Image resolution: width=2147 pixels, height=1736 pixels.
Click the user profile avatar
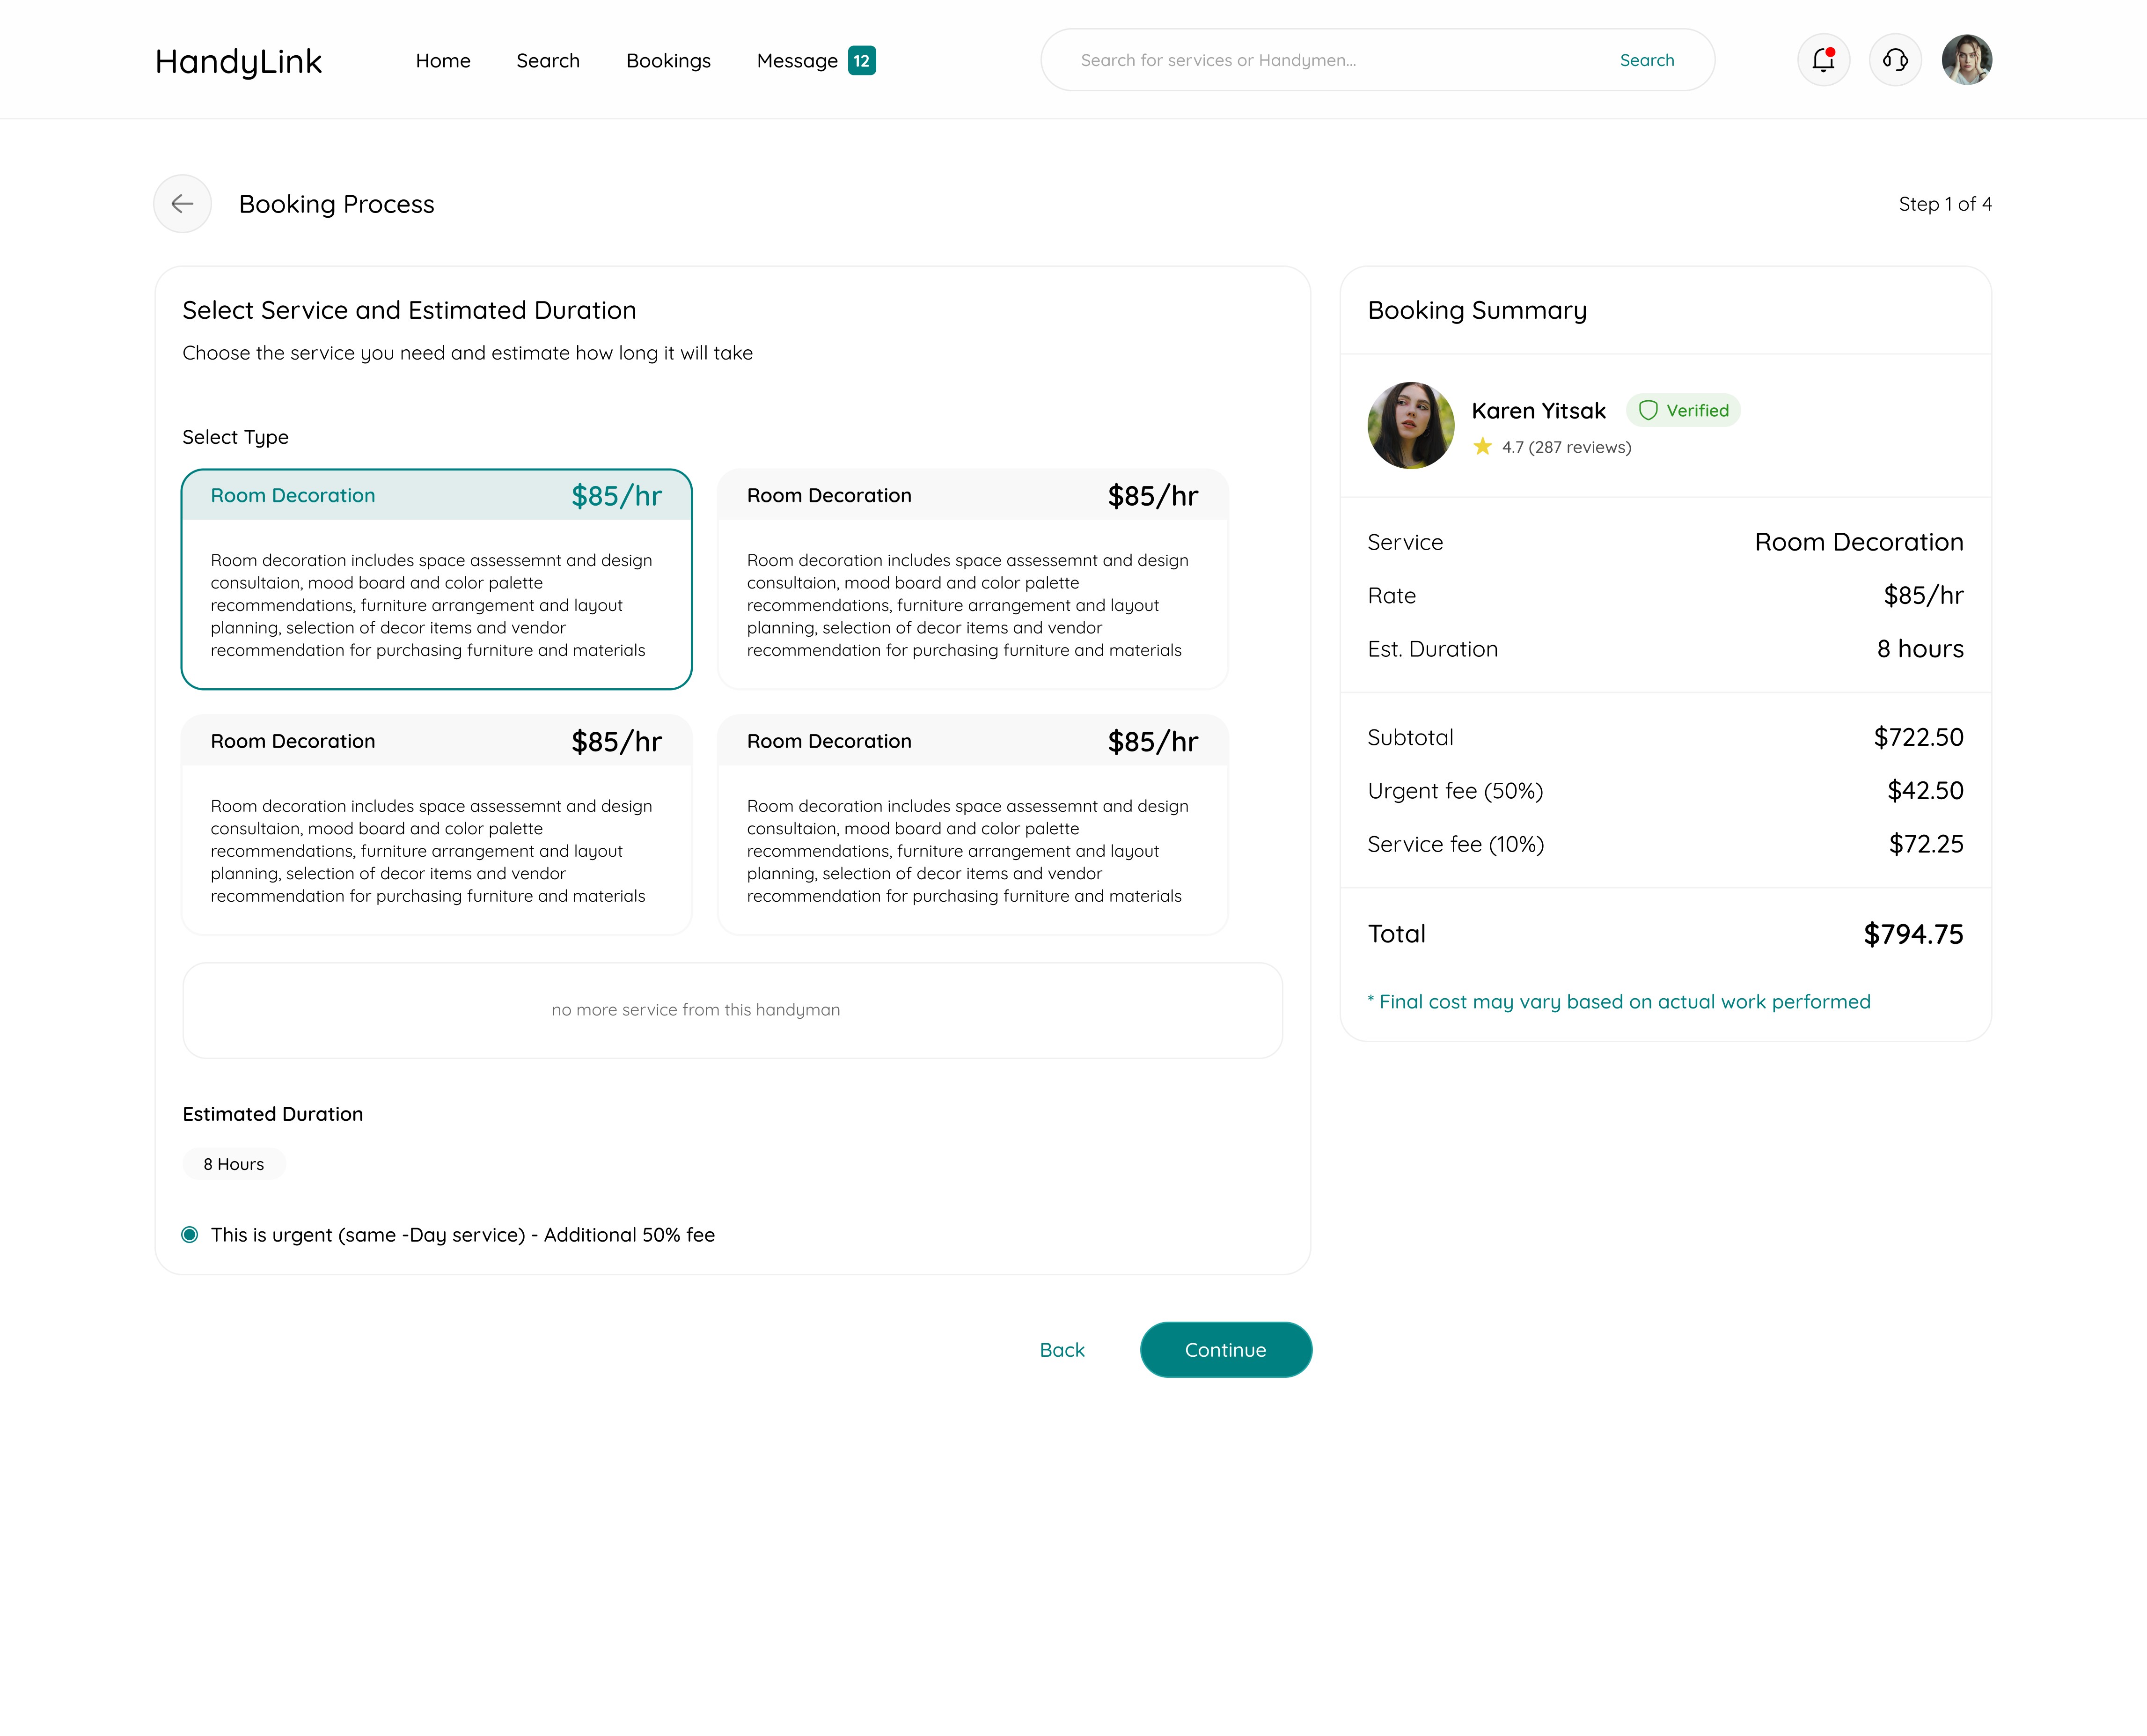pyautogui.click(x=1966, y=60)
